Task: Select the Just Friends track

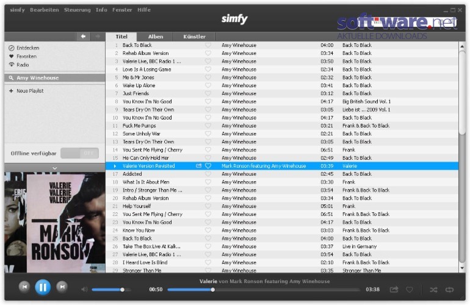Action: 136,93
